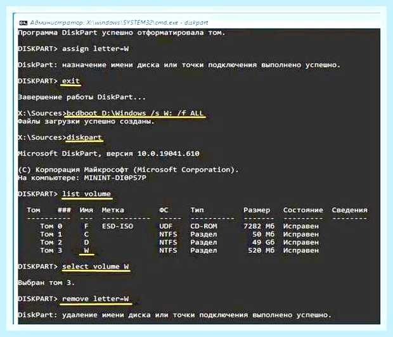
Task: Click the 'Состояние' column header
Action: [303, 210]
